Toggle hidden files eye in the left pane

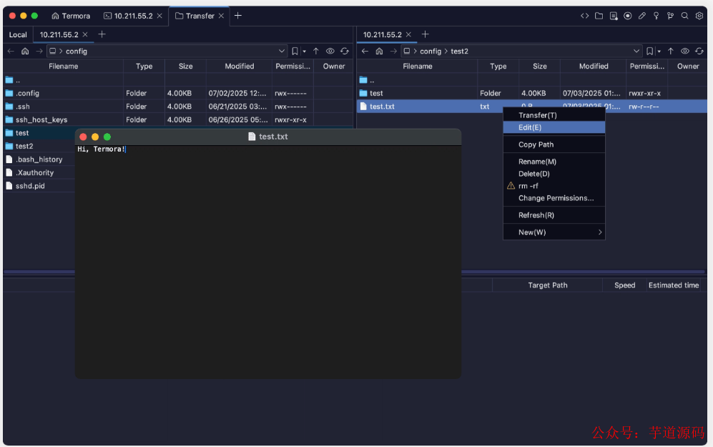(330, 51)
